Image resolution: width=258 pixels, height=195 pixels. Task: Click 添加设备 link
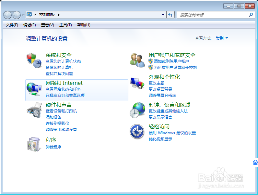tap(53, 117)
